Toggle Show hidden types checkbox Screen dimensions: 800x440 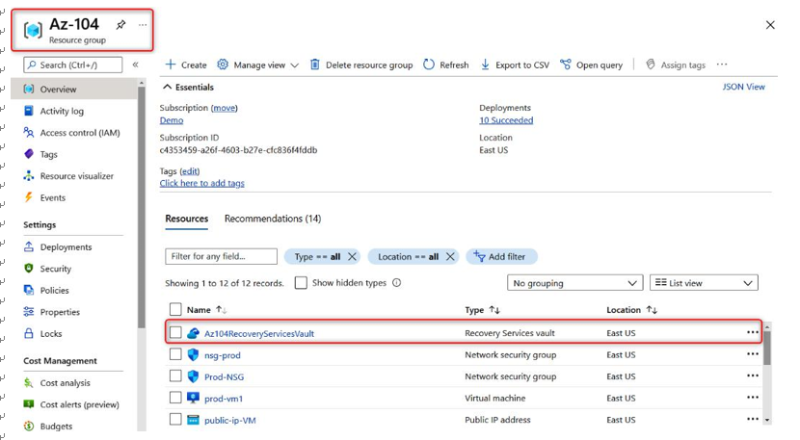[301, 283]
